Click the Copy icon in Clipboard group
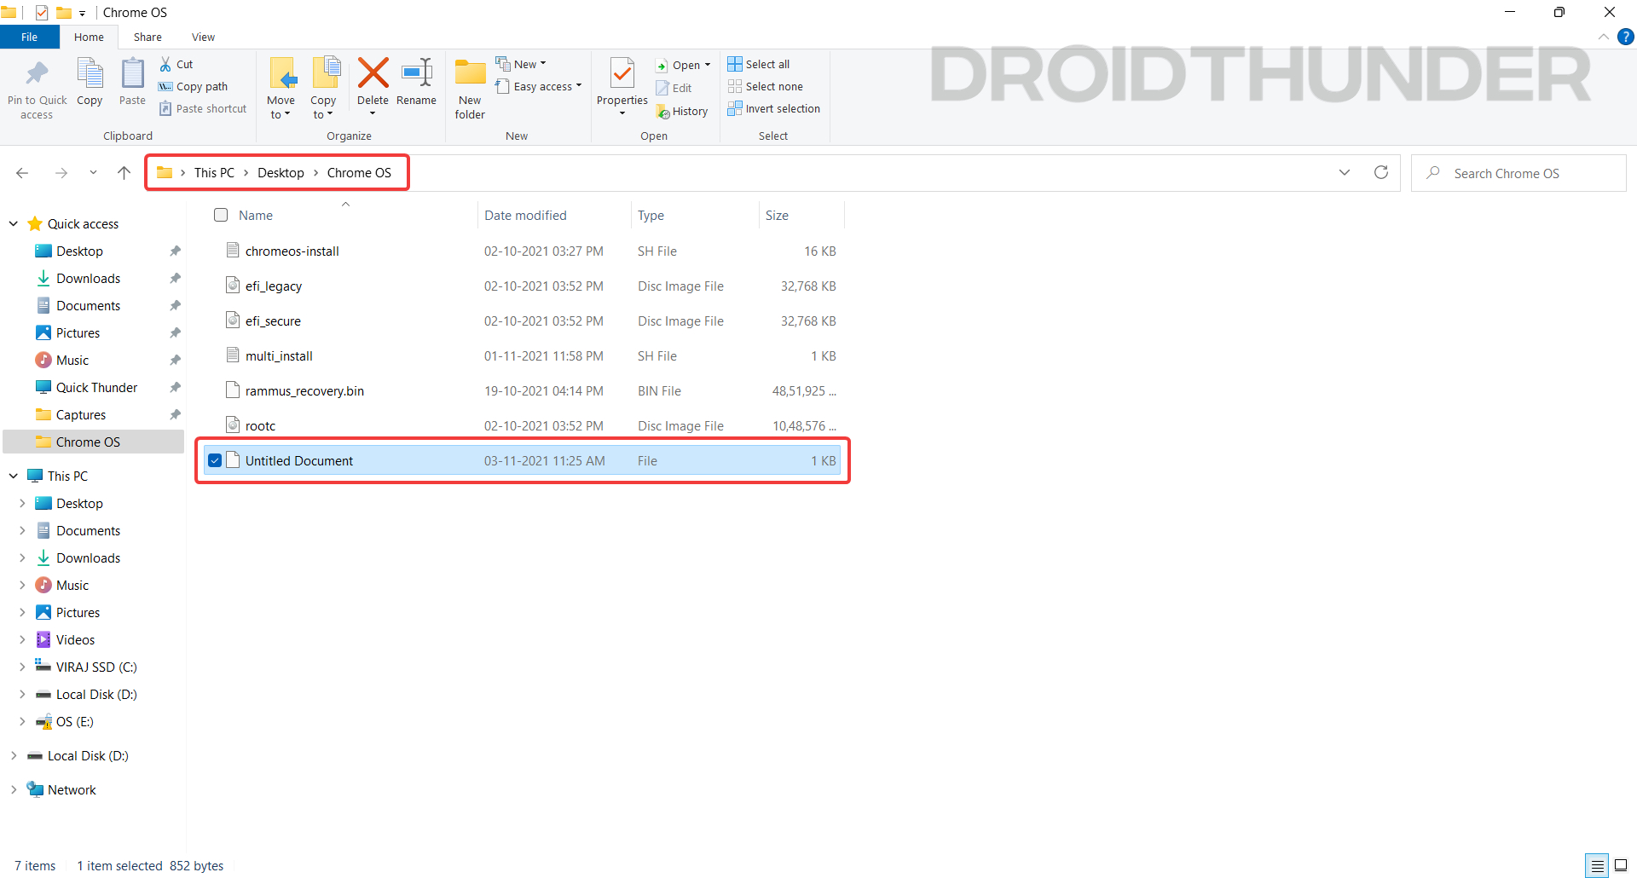The width and height of the screenshot is (1637, 878). 90,74
